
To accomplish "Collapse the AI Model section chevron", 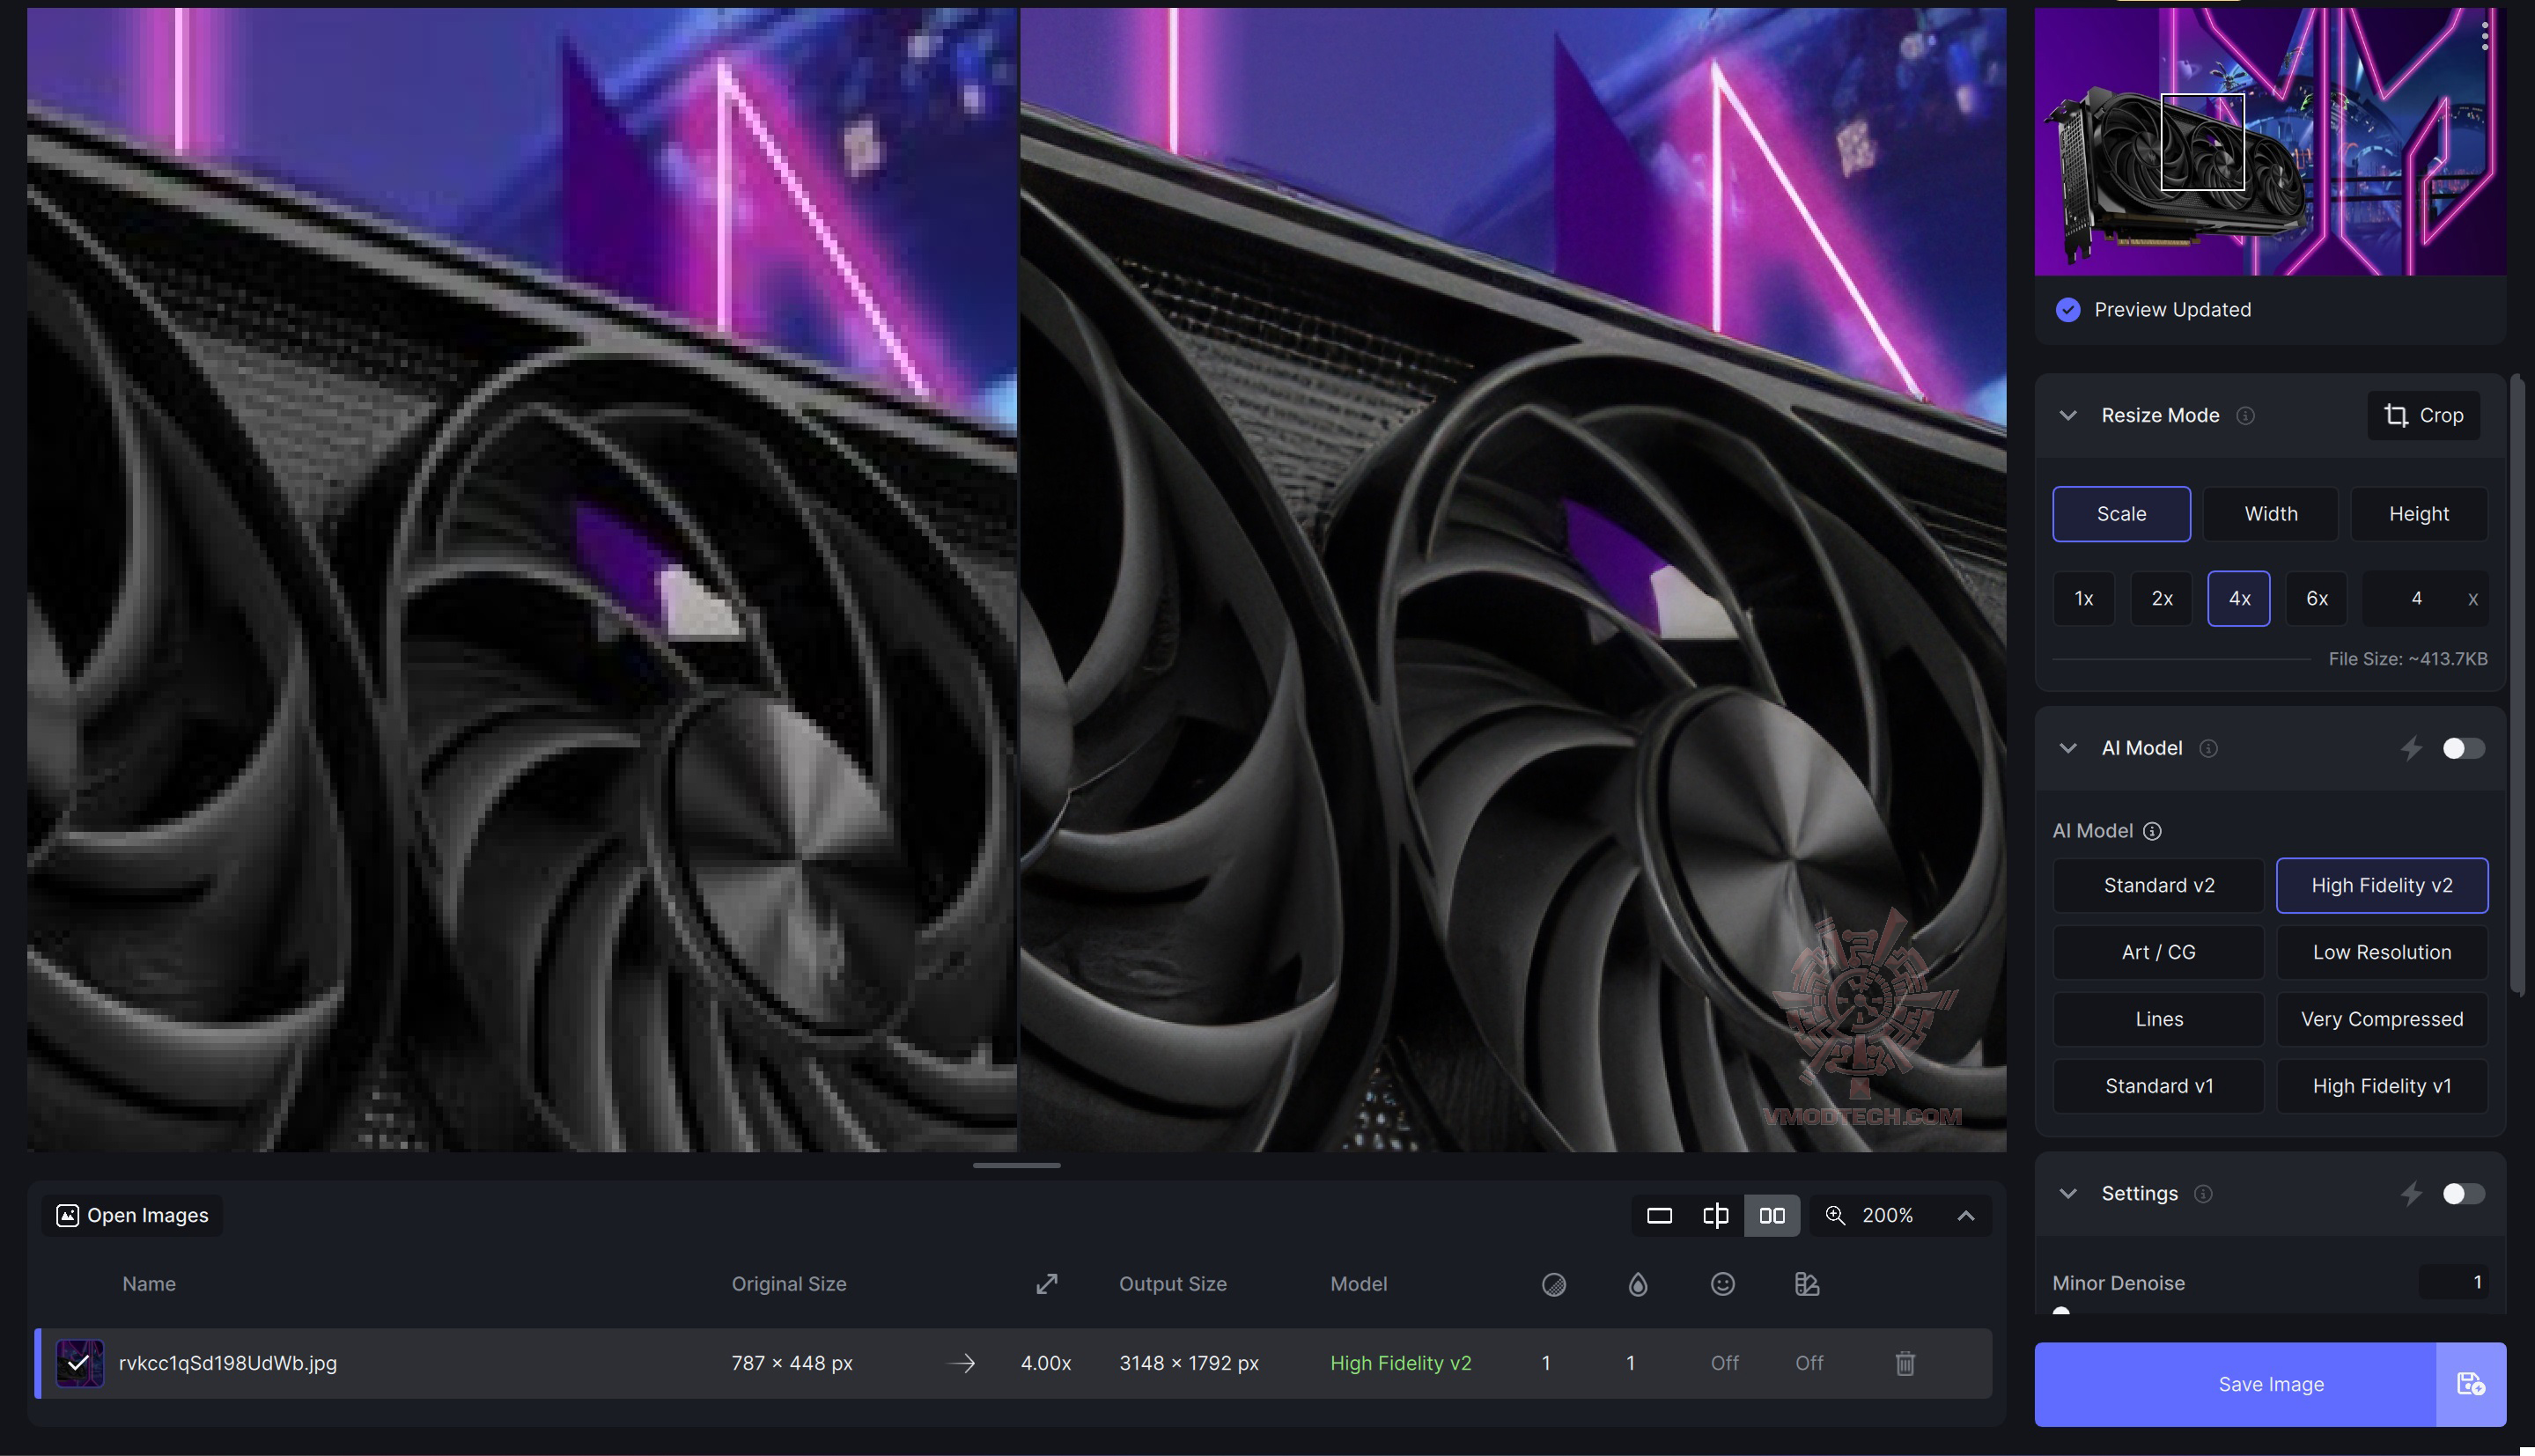I will point(2068,748).
